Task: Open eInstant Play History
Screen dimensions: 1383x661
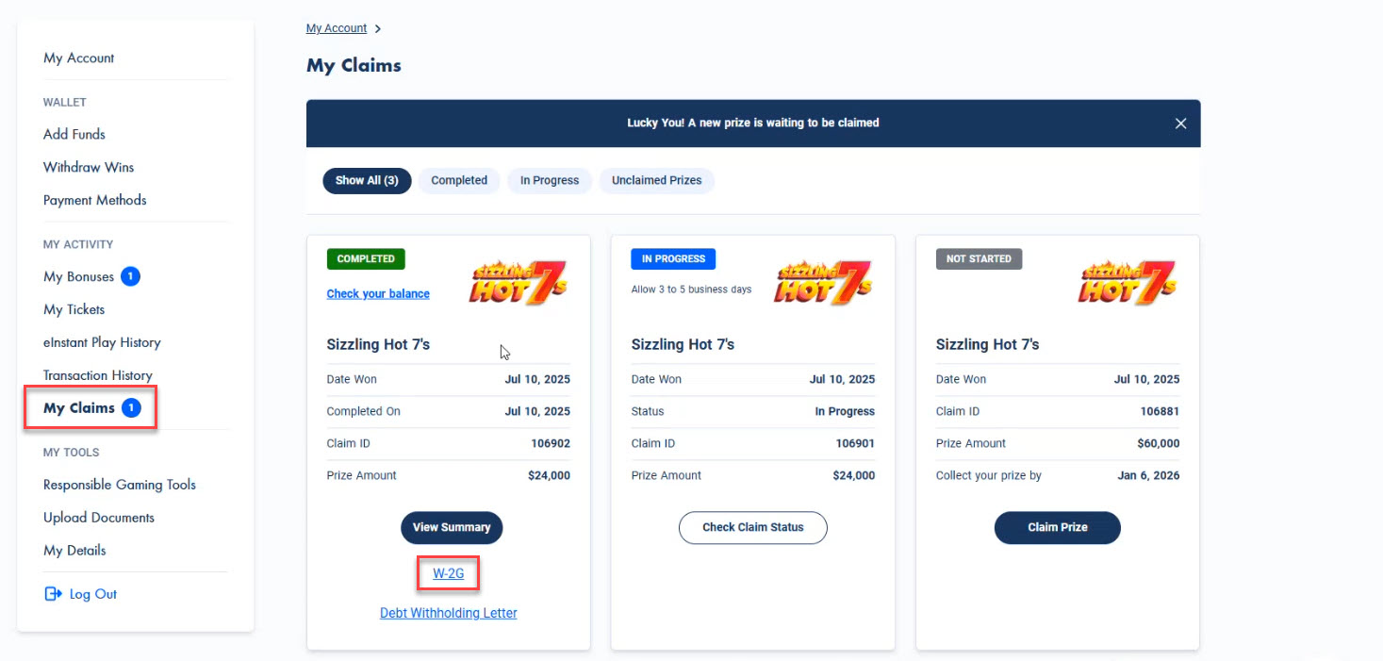Action: pos(102,342)
